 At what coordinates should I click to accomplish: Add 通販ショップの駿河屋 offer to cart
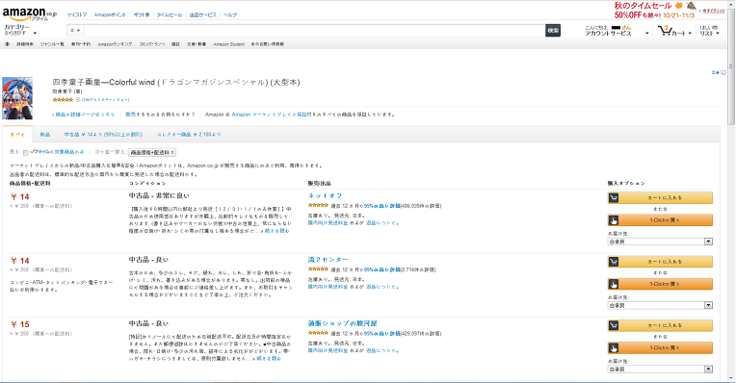point(660,325)
